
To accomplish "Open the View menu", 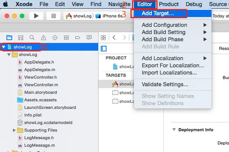I will (x=78, y=4).
